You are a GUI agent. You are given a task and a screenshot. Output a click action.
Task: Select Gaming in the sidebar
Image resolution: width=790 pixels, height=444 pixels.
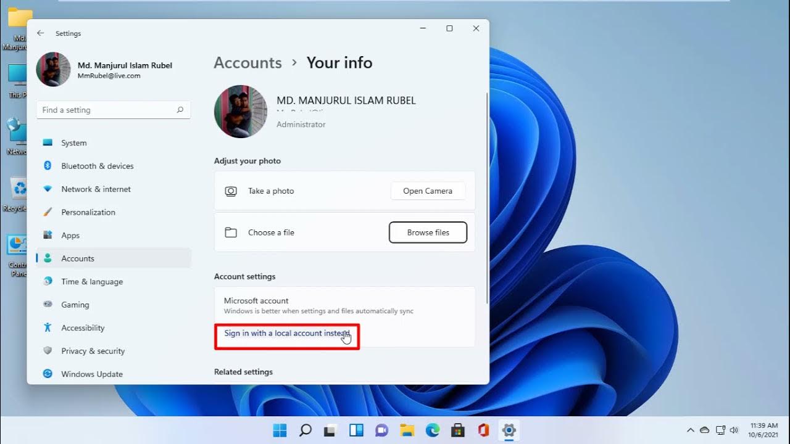click(114, 305)
